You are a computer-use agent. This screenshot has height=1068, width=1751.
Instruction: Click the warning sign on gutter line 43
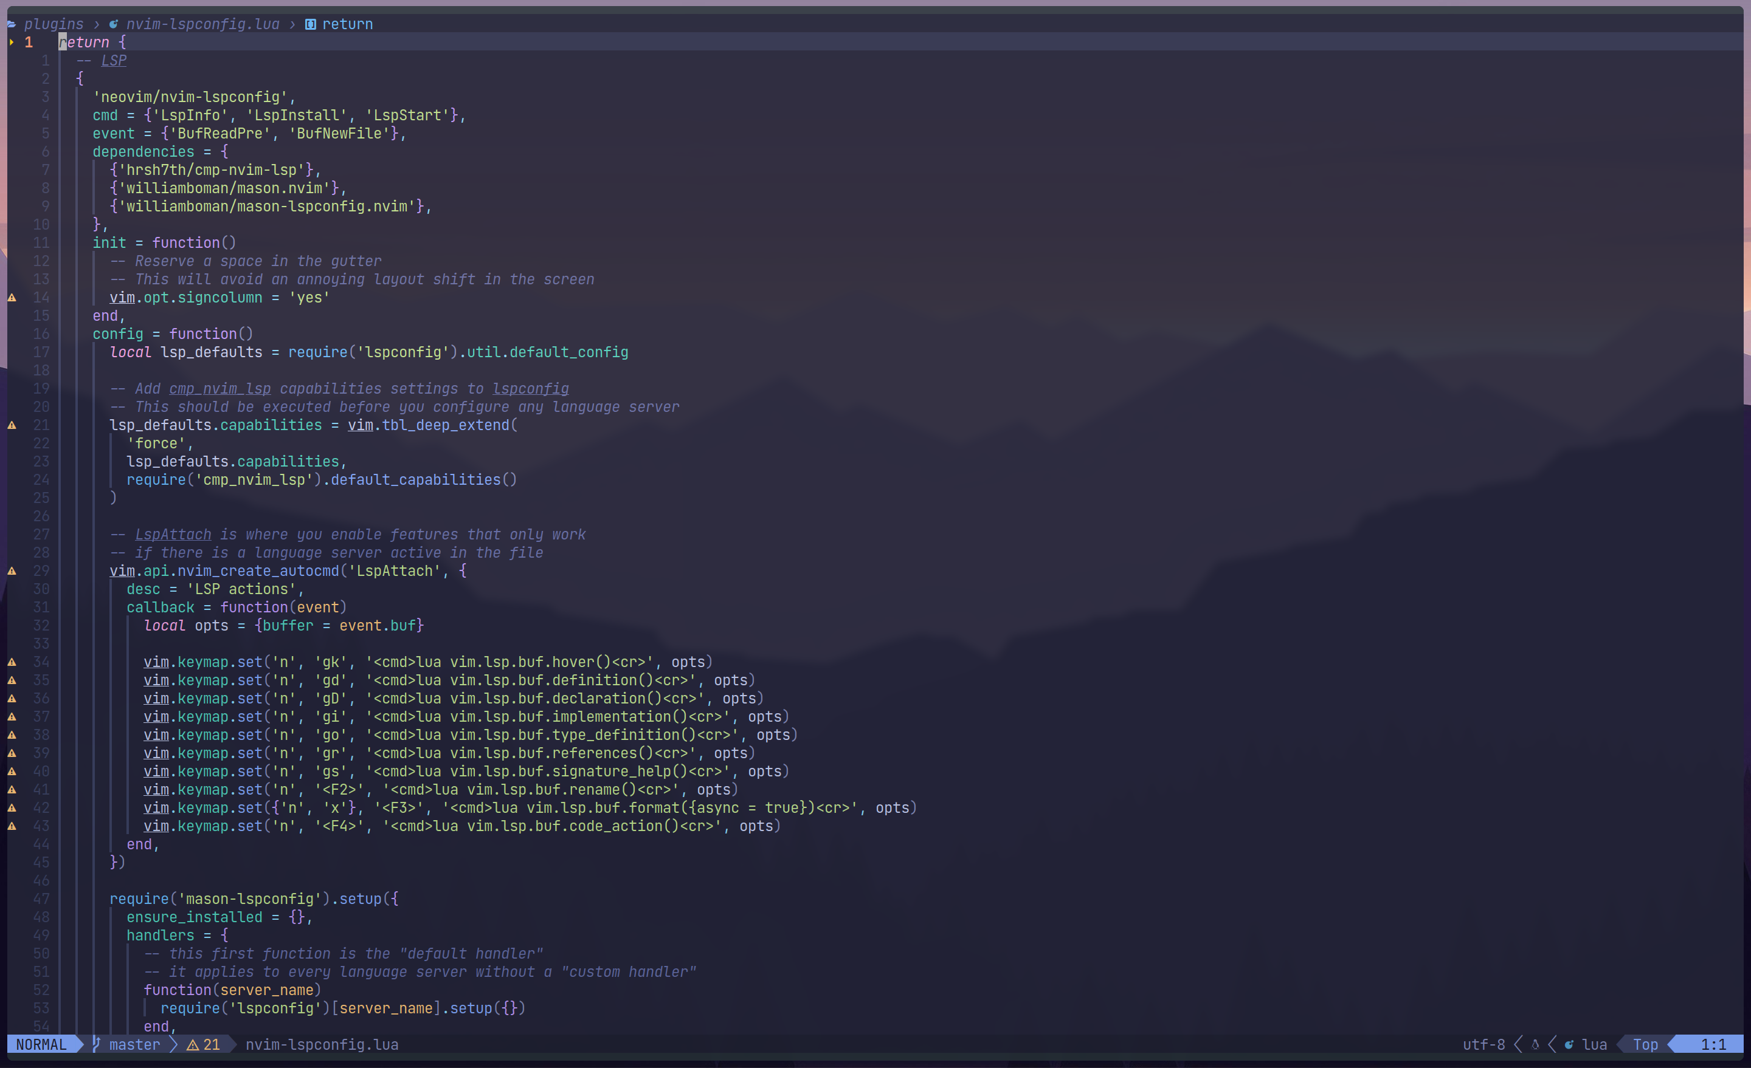point(12,826)
